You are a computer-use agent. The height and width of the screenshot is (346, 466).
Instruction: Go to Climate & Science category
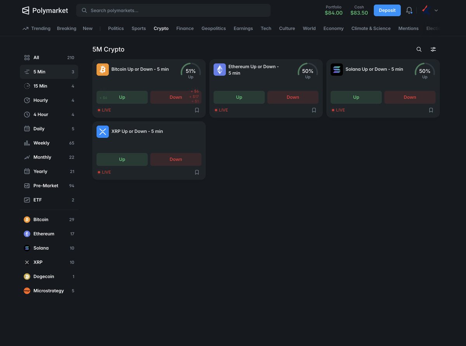pyautogui.click(x=371, y=28)
